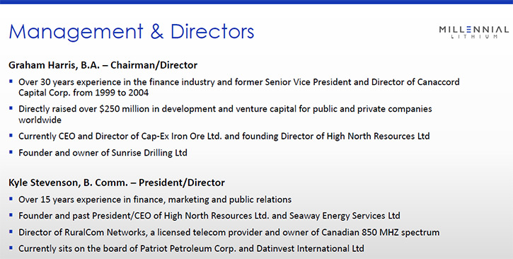This screenshot has width=513, height=259.
Task: Select the Management & Directors slide title
Action: pyautogui.click(x=132, y=32)
